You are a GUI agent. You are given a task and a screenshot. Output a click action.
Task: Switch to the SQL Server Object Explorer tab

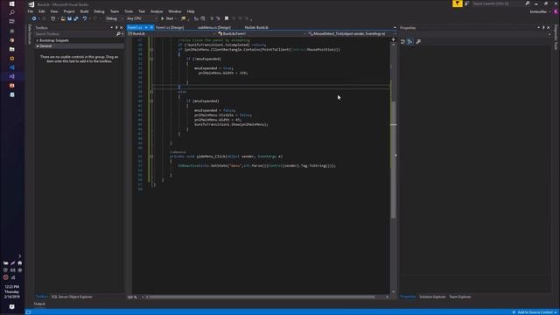pos(72,297)
